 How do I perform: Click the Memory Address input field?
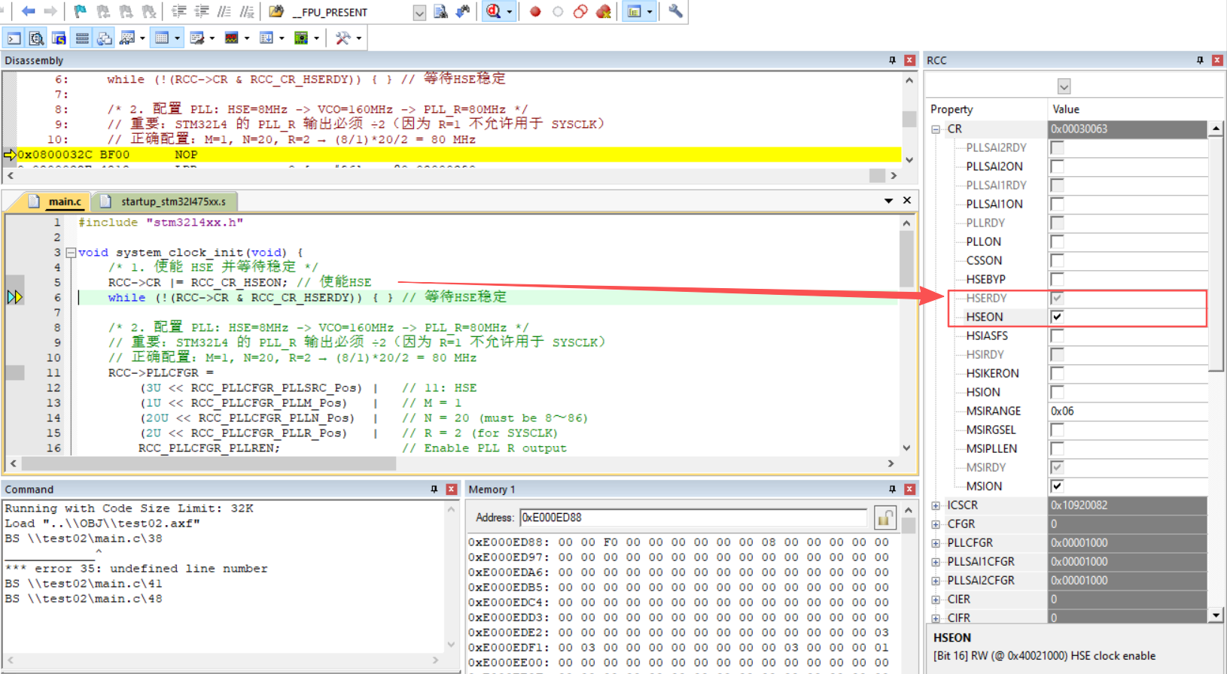(693, 518)
